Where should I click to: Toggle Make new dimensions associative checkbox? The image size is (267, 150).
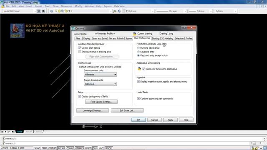coord(144,69)
